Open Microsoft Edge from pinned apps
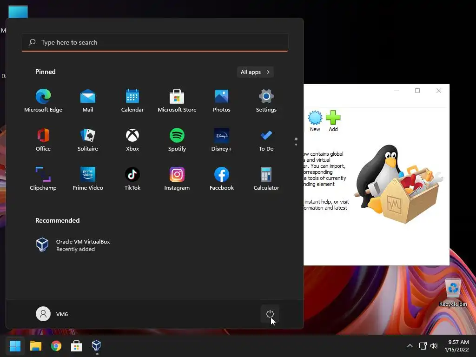 pos(43,101)
